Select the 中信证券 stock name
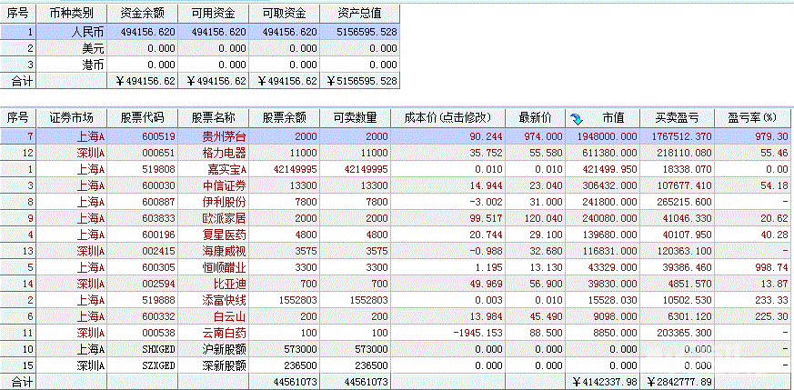Screen dimensions: 794x390 224,185
